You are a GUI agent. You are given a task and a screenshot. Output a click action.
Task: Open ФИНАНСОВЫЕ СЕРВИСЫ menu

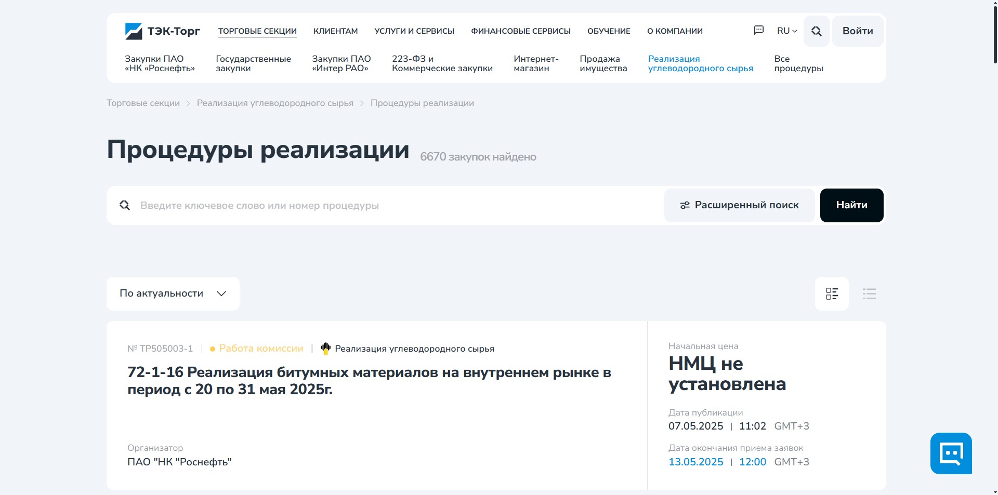click(x=521, y=31)
